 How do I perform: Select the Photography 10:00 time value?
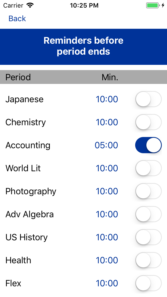(110, 191)
